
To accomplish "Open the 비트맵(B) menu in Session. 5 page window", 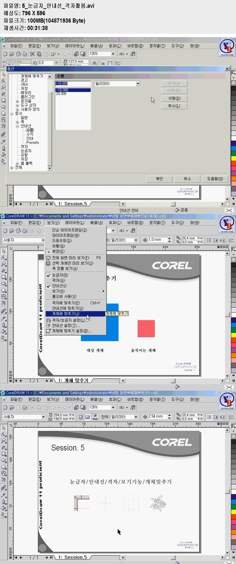I will (135, 399).
